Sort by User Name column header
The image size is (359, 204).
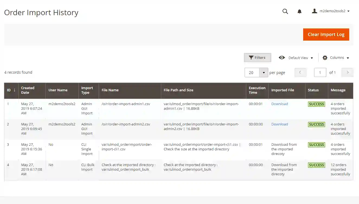(x=62, y=90)
